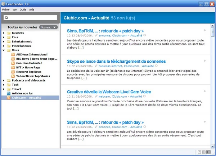This screenshot has width=216, height=156.
Task: Toggle read marker on Skype article
Action: 205,61
